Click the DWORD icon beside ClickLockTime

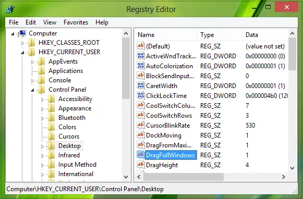(x=141, y=95)
